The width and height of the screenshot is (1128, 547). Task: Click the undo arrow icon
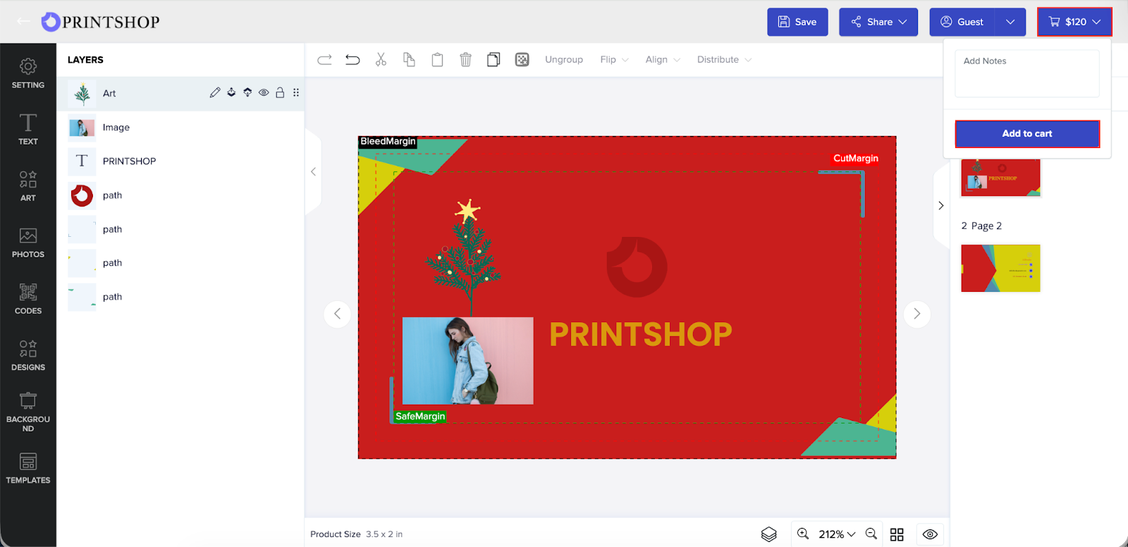(352, 60)
